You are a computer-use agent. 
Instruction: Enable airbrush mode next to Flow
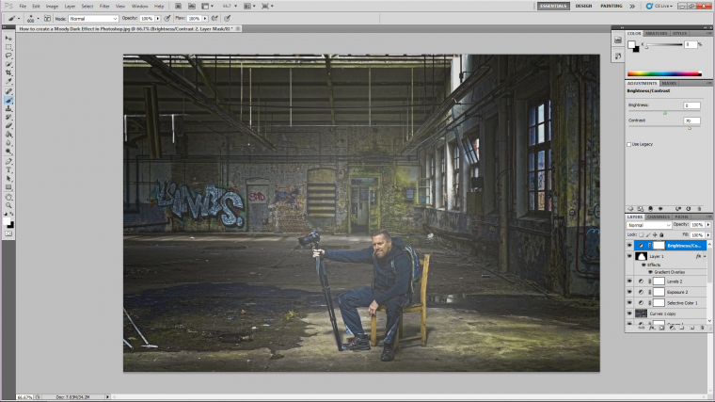click(214, 18)
